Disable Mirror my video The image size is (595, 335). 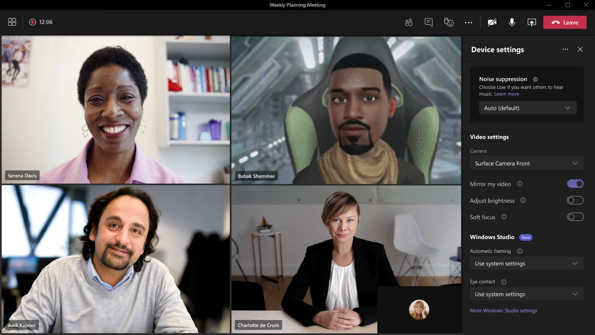(x=575, y=183)
